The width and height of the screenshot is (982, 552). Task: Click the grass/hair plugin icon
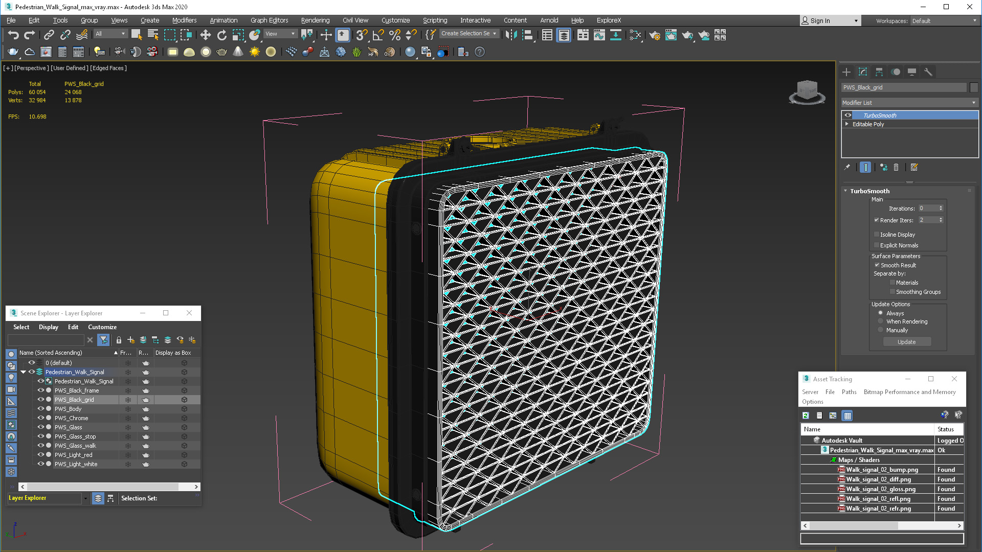pos(356,52)
